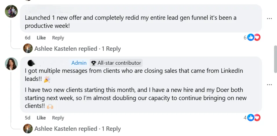Reply to the LinkedIn leads comment
The height and width of the screenshot is (136, 277).
pos(58,118)
